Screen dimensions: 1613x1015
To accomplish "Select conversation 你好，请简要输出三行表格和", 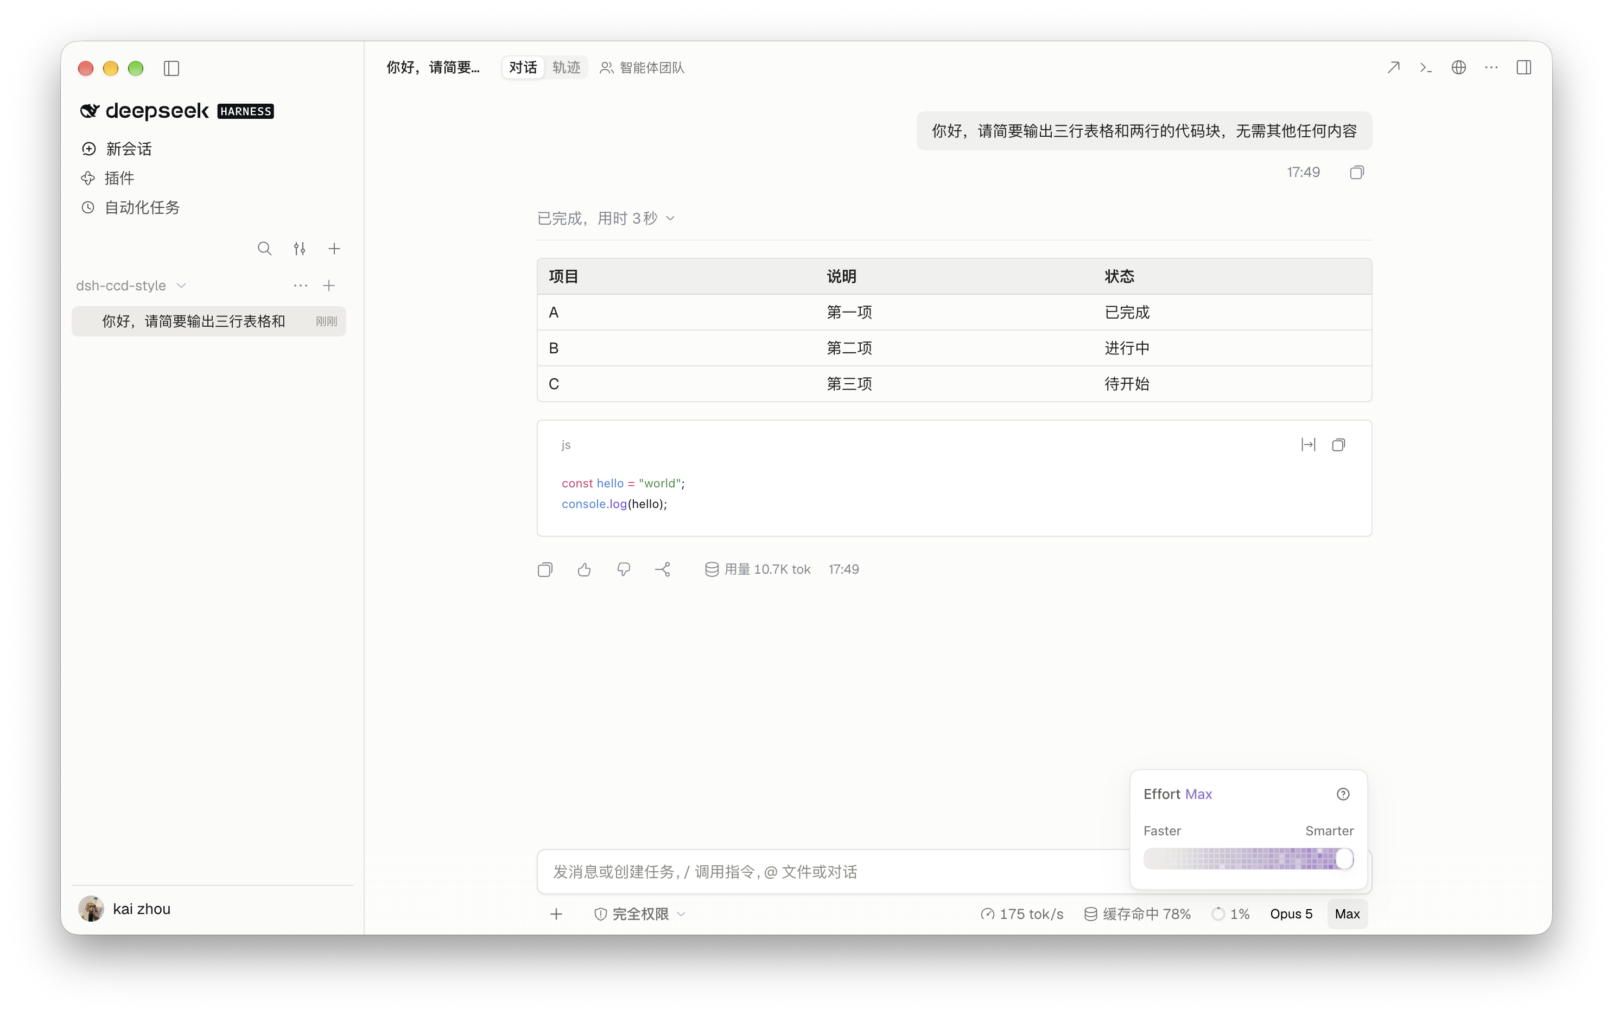I will coord(209,321).
